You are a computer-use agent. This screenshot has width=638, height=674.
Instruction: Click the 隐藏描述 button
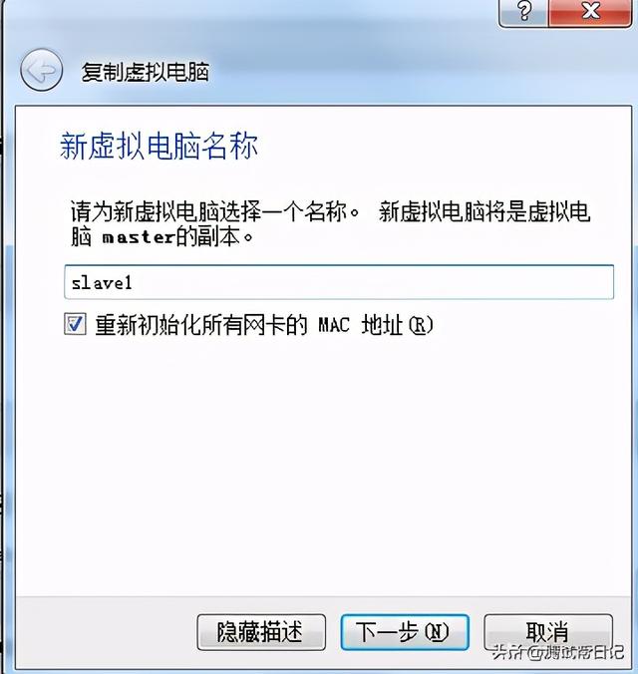261,632
